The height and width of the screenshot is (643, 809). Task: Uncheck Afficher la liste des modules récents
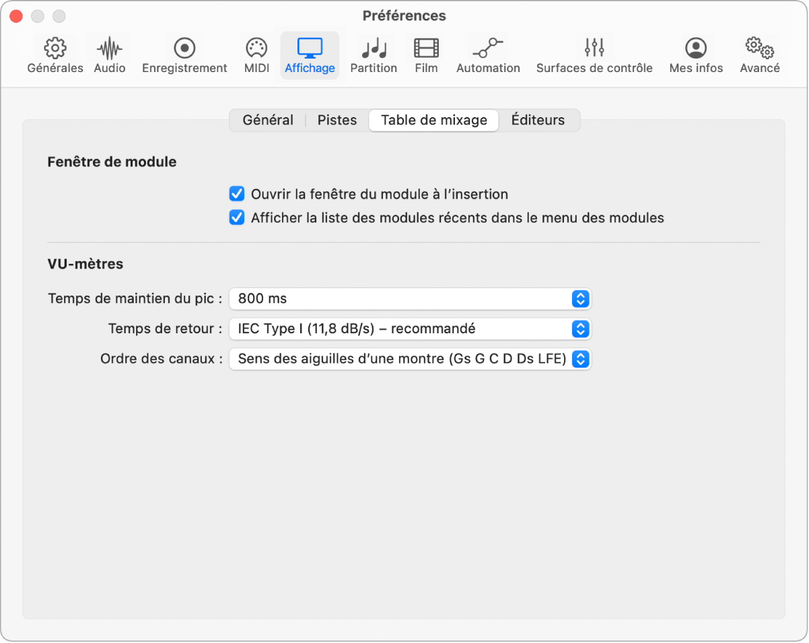pos(237,218)
